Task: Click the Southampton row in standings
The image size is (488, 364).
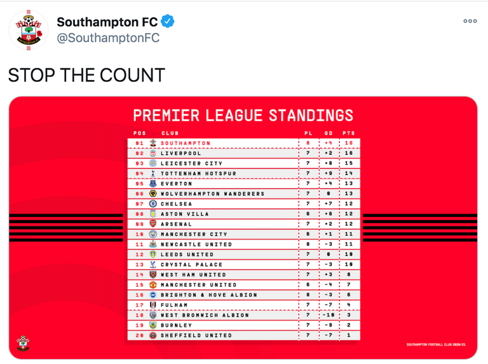Action: [243, 143]
